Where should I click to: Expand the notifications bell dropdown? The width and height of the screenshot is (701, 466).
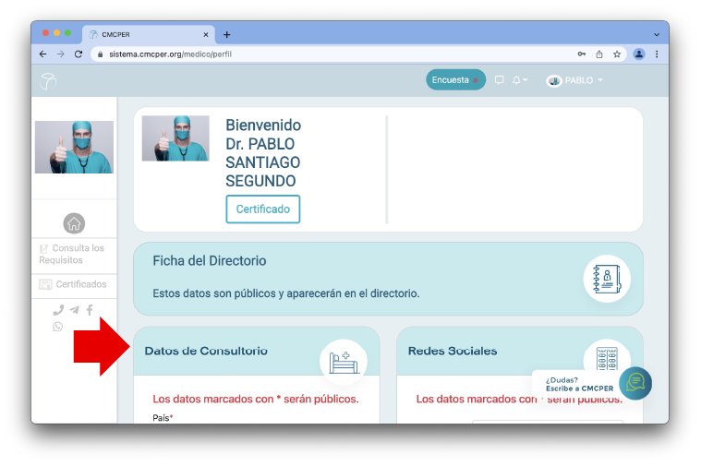[x=520, y=80]
